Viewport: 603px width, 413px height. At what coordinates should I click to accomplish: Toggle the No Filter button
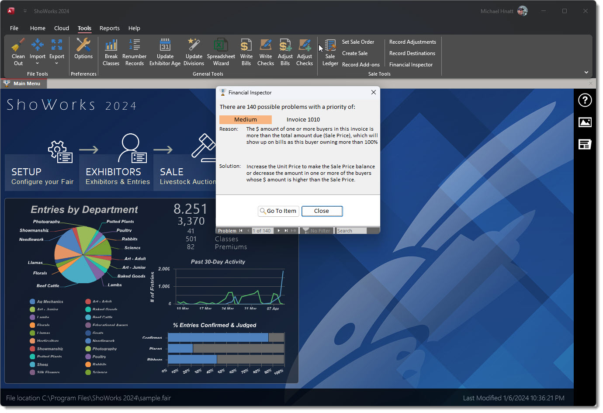(x=316, y=231)
